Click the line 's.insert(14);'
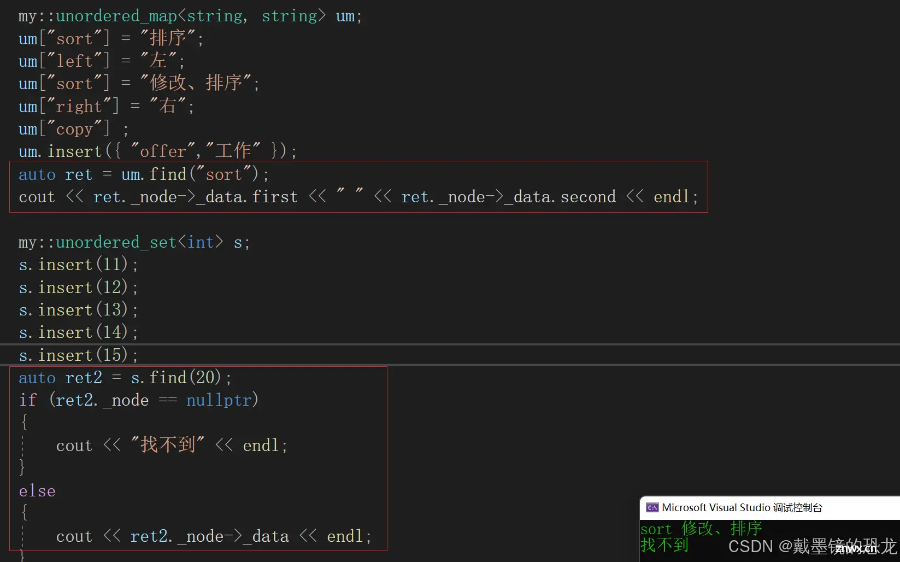The image size is (900, 562). pyautogui.click(x=78, y=332)
